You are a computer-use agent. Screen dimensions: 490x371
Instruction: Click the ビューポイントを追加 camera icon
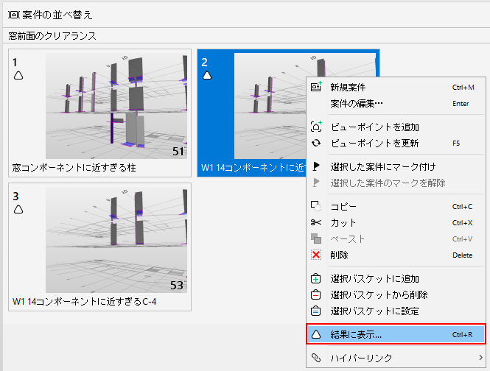tap(316, 127)
